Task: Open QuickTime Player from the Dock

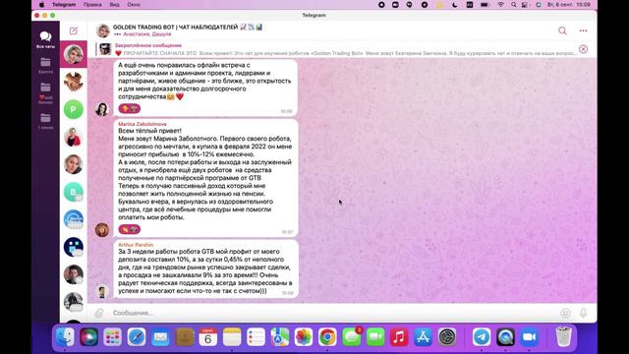Action: [505, 336]
